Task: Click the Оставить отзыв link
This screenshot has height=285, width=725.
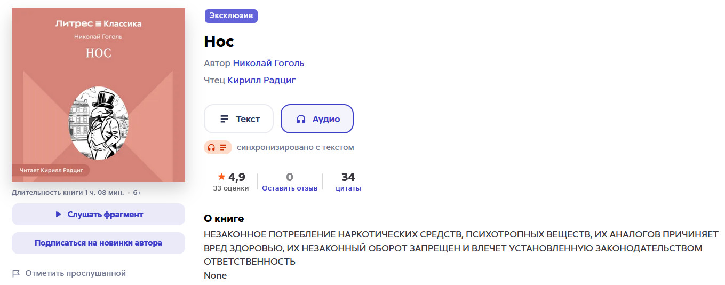Action: click(x=290, y=188)
